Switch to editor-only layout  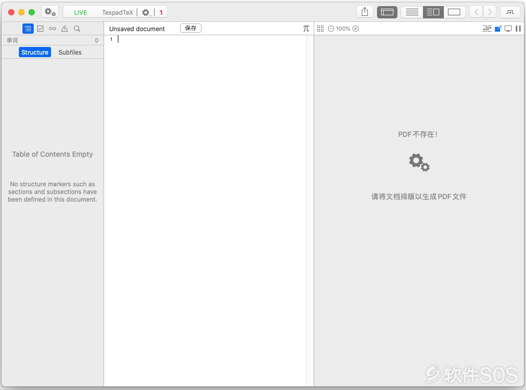tap(412, 12)
